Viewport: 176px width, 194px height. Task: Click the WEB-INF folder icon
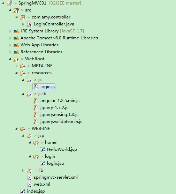pos(23,129)
